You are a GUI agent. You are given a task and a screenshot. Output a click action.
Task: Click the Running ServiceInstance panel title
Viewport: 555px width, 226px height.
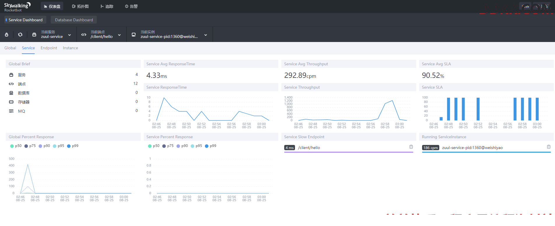444,137
